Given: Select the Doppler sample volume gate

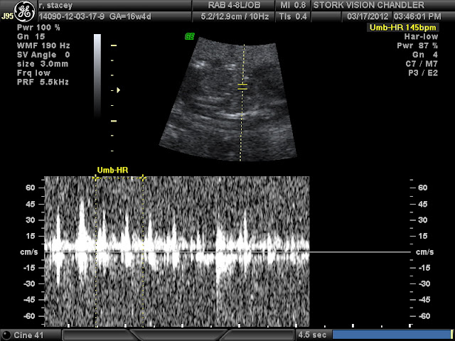Looking at the screenshot, I should 242,86.
